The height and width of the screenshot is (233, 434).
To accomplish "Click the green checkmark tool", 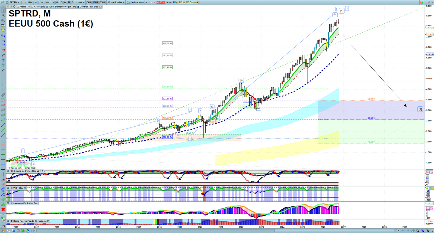I will 3,199.
